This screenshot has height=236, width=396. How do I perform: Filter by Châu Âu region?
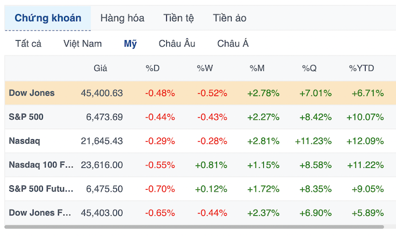pyautogui.click(x=177, y=44)
